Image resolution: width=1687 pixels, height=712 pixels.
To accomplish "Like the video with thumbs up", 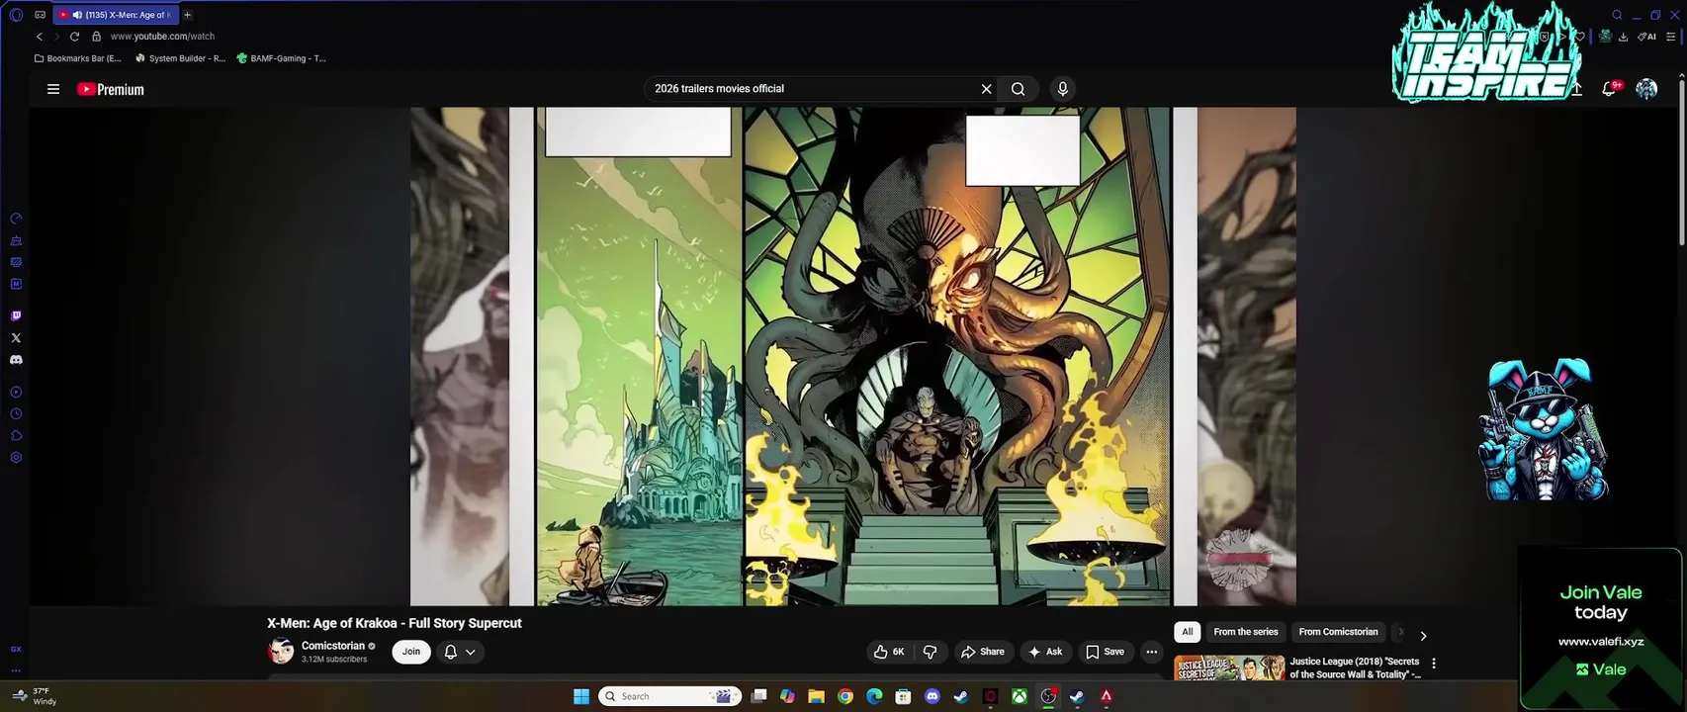I will pyautogui.click(x=888, y=652).
